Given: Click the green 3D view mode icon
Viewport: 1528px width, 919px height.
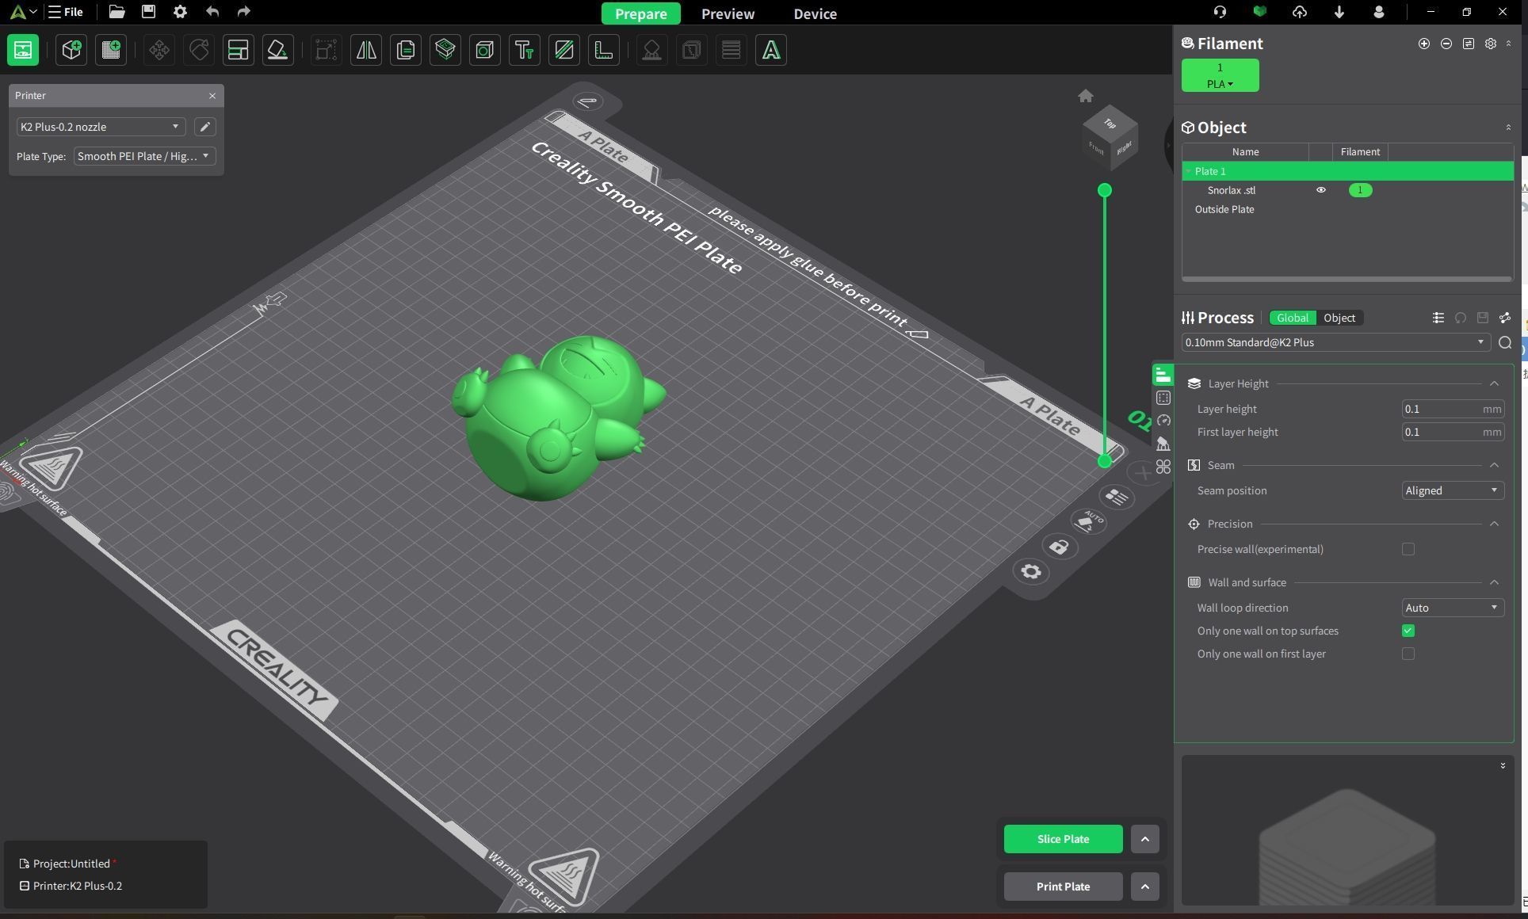Looking at the screenshot, I should [x=23, y=51].
